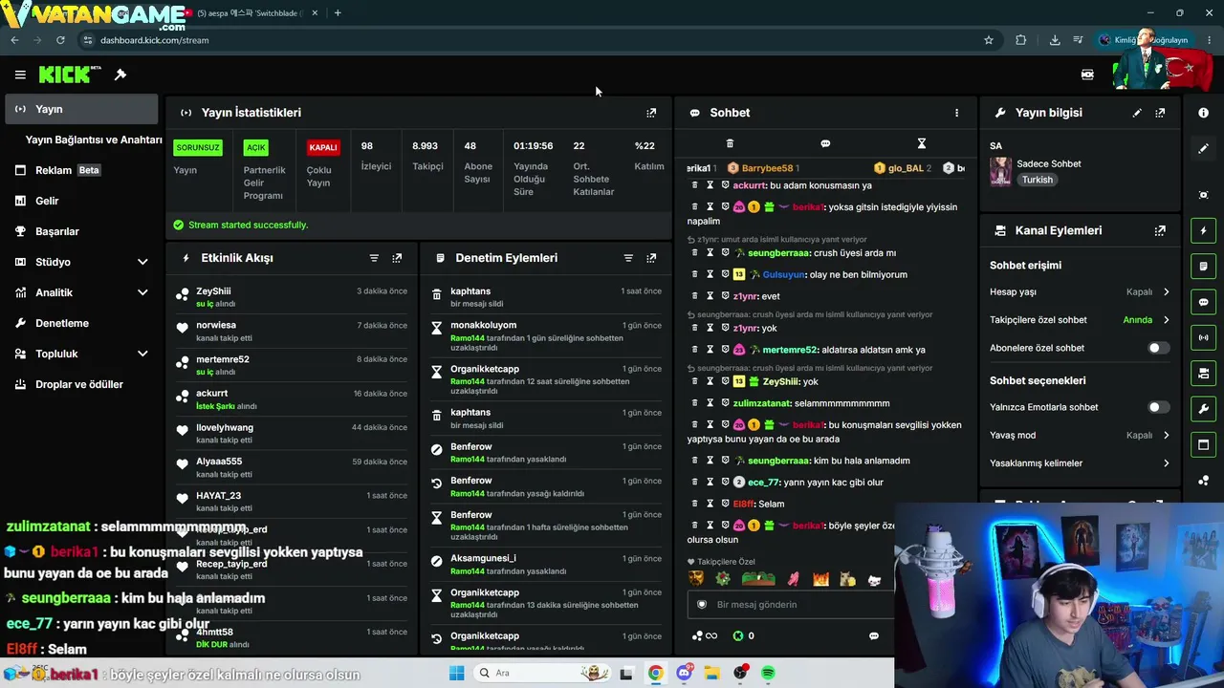Open Yayın Bağlantısı ve Anahtarı page
The image size is (1224, 688).
pyautogui.click(x=94, y=140)
